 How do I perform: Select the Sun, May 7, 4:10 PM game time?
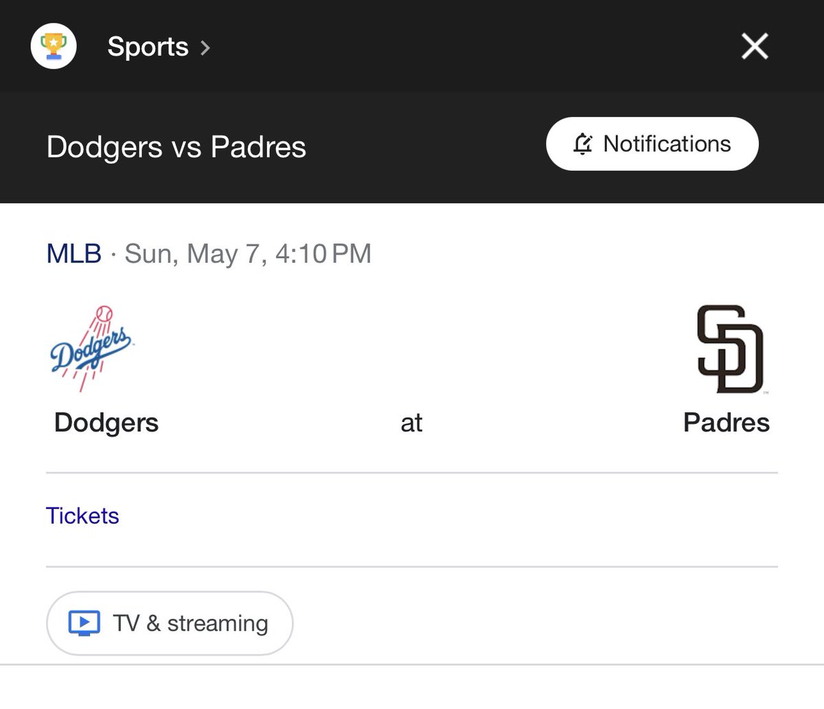pyautogui.click(x=248, y=254)
